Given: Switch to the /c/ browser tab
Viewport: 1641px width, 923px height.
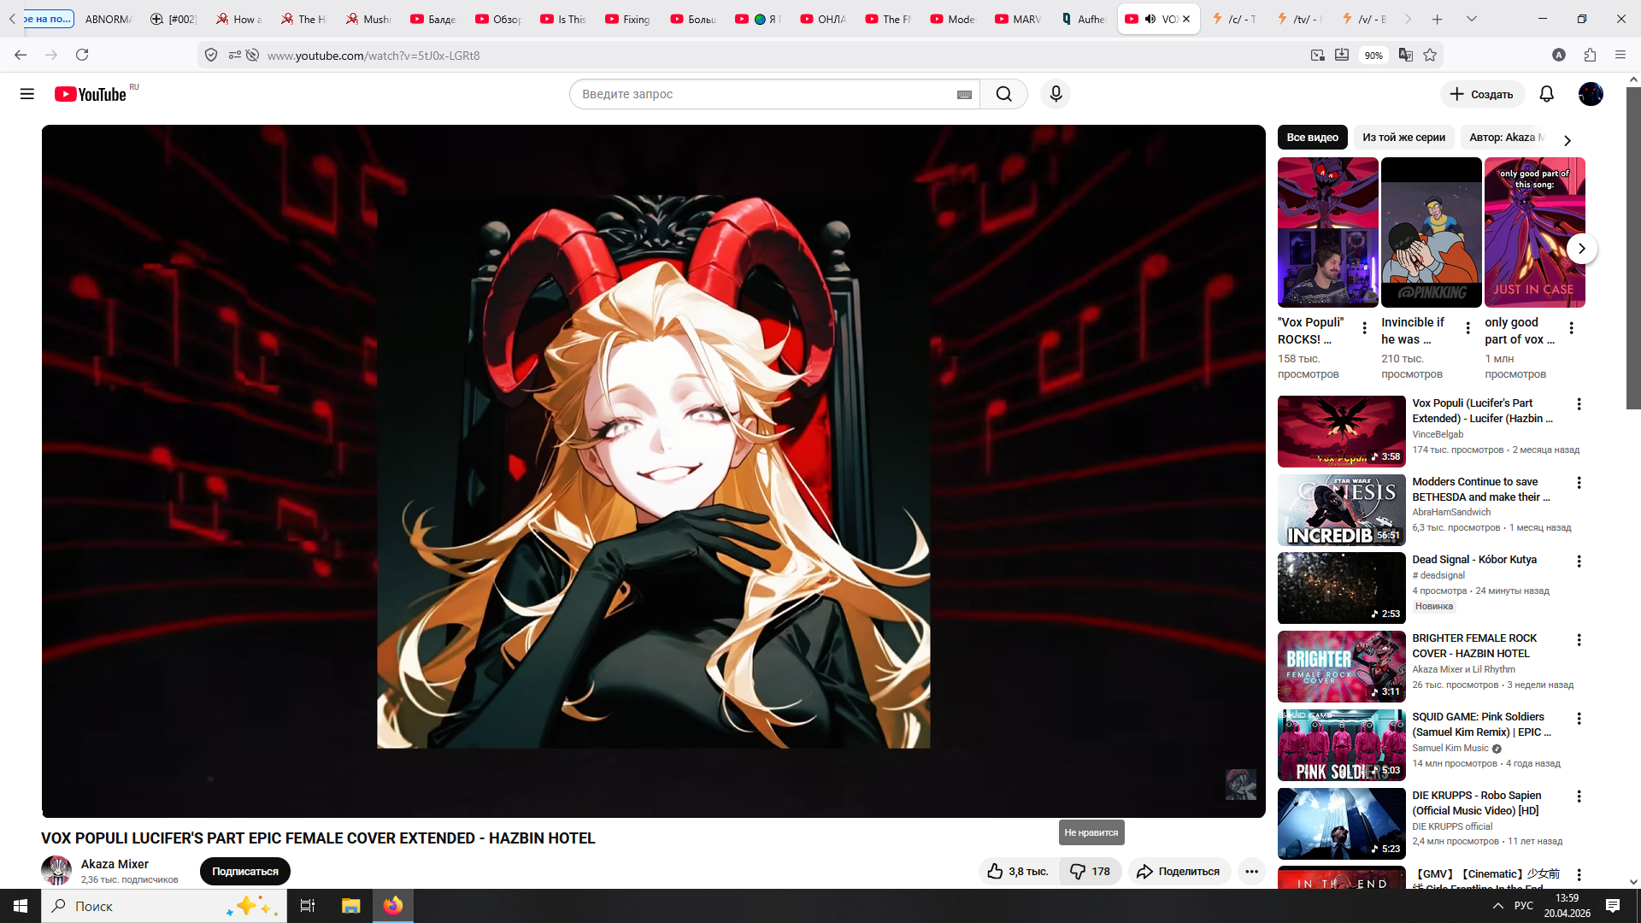Looking at the screenshot, I should tap(1234, 19).
